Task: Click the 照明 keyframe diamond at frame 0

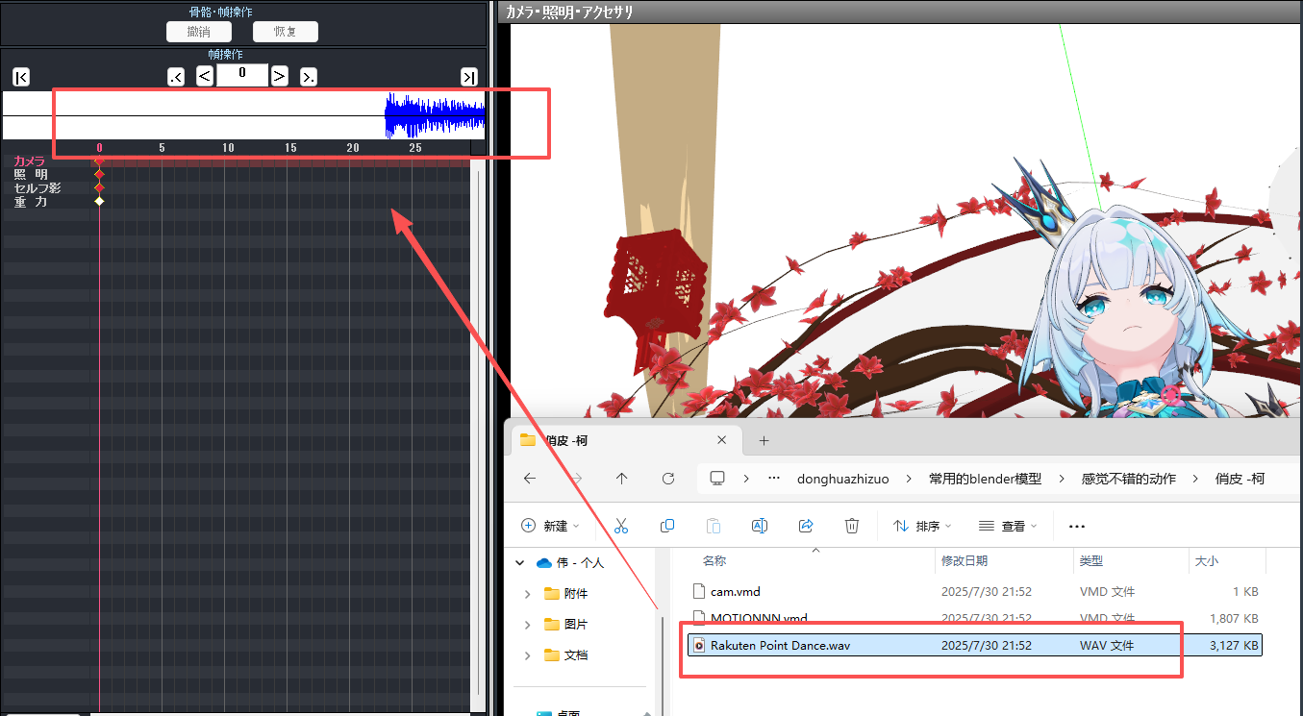Action: [99, 175]
